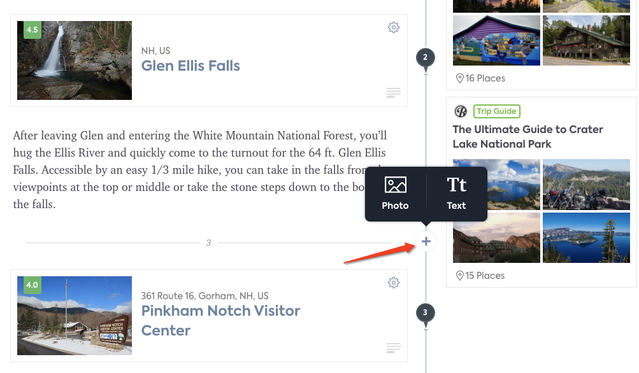The height and width of the screenshot is (373, 639).
Task: Click the 15 Places location label
Action: tap(480, 276)
